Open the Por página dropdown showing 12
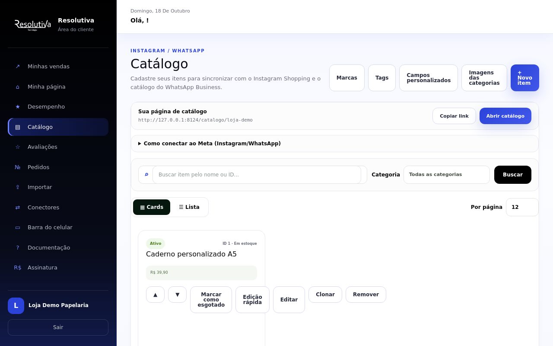 coord(522,207)
